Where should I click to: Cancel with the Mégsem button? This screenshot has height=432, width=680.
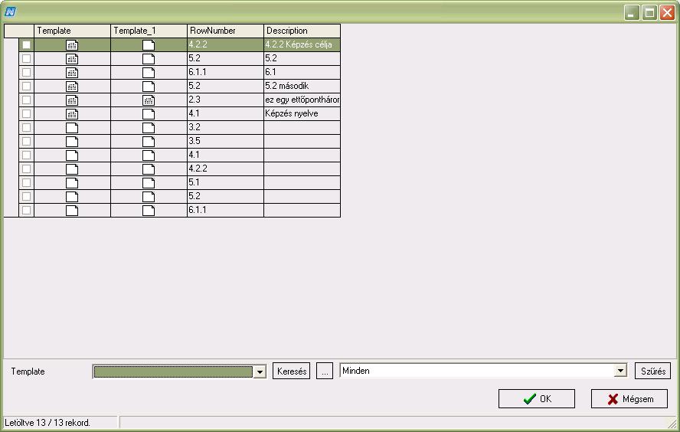coord(629,398)
